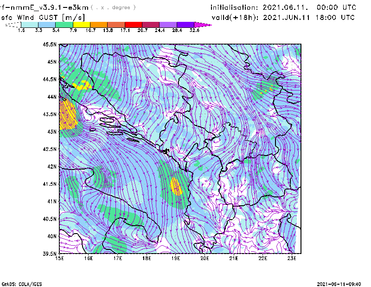The image size is (371, 287).
Task: Click the 22E longitude label
Action: coord(263,258)
